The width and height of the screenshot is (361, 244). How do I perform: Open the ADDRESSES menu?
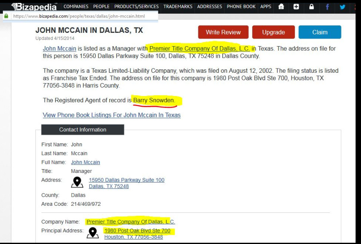[x=210, y=6]
